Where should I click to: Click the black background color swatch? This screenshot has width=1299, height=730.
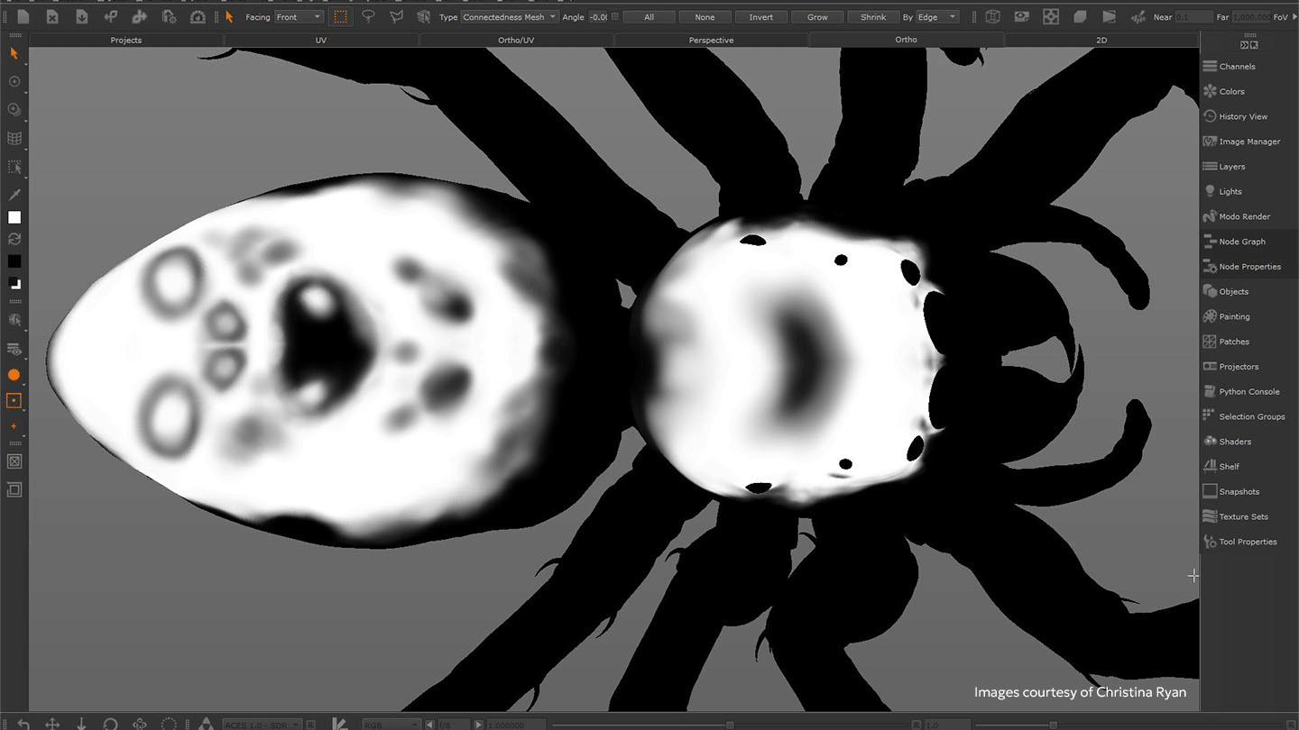14,261
